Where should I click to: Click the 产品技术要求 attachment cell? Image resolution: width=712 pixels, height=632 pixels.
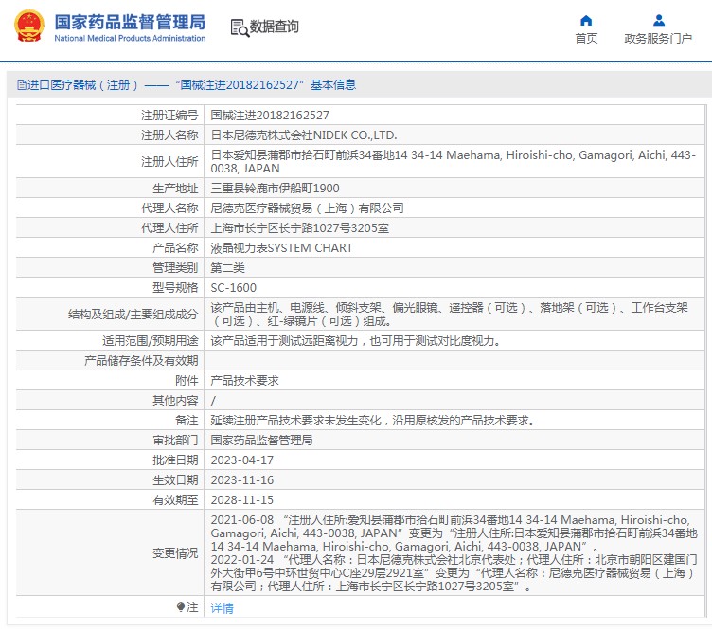click(244, 380)
